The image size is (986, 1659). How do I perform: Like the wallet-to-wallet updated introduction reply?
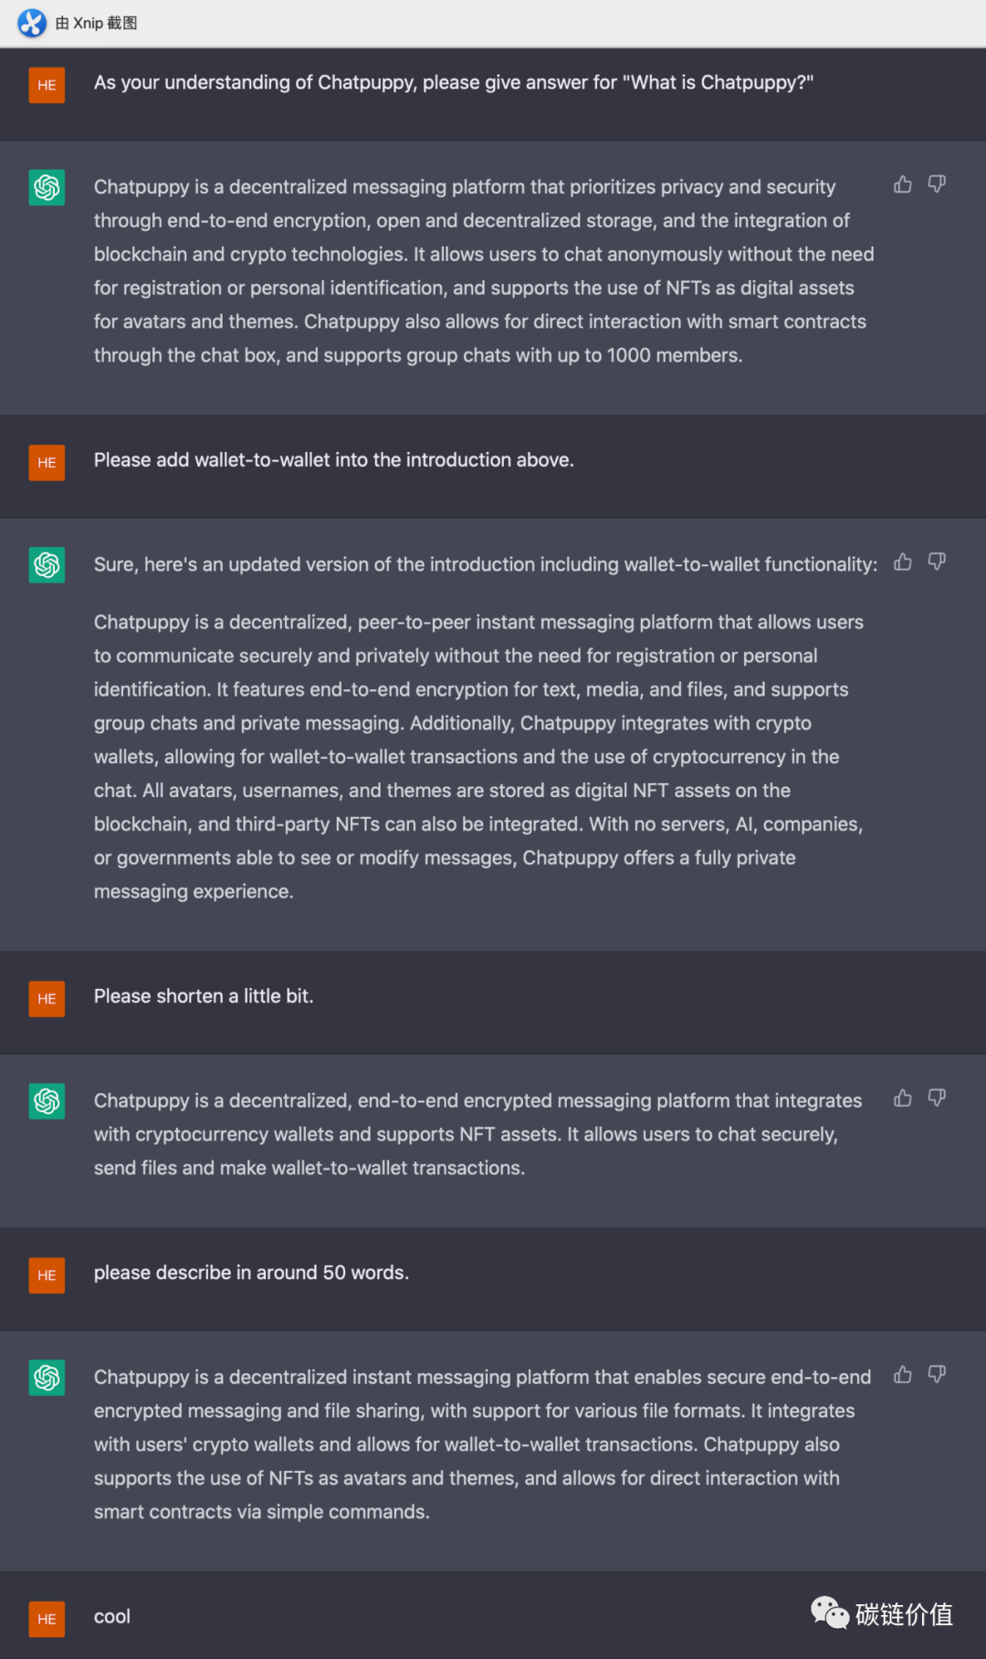click(x=903, y=562)
